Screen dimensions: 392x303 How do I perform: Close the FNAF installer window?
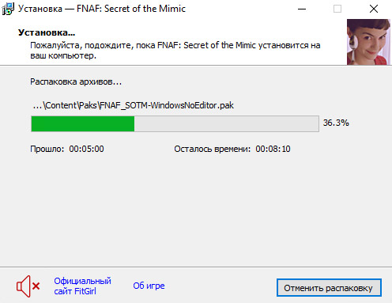coord(374,9)
